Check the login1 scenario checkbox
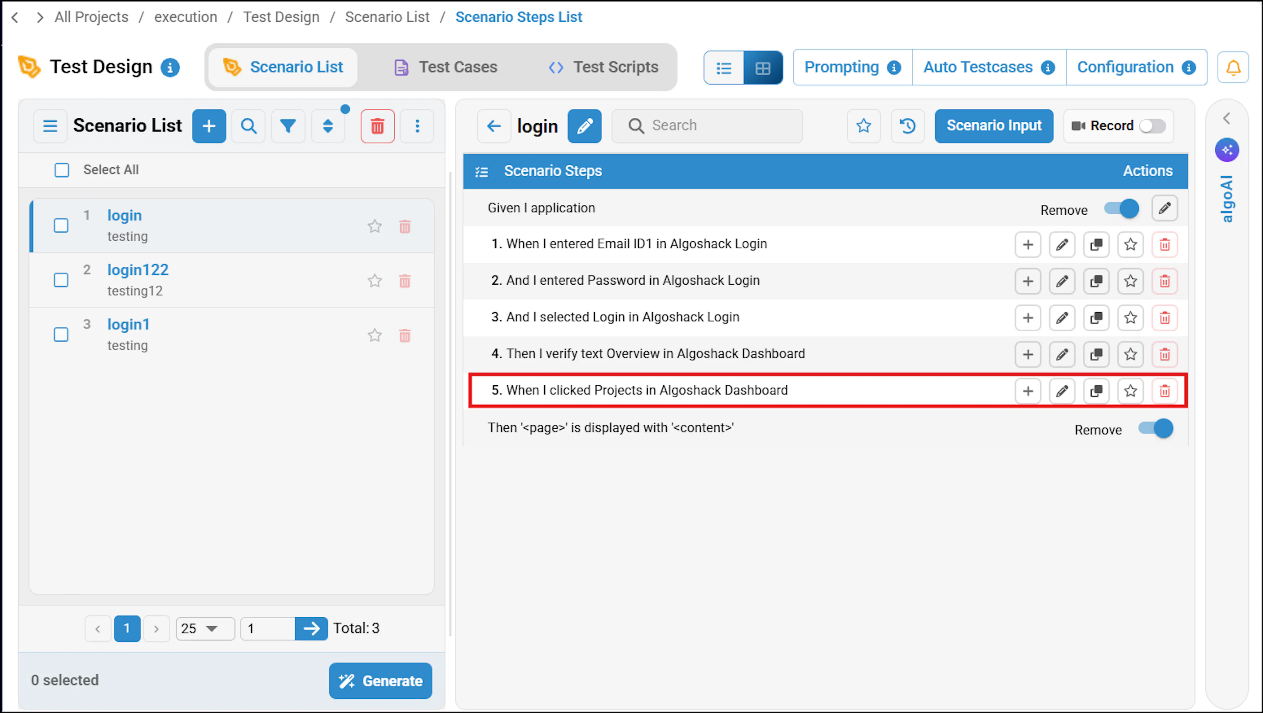The height and width of the screenshot is (713, 1263). pos(61,334)
